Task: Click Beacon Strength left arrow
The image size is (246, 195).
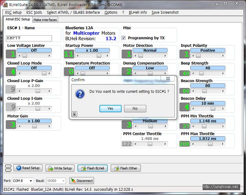Action: [x=193, y=91]
